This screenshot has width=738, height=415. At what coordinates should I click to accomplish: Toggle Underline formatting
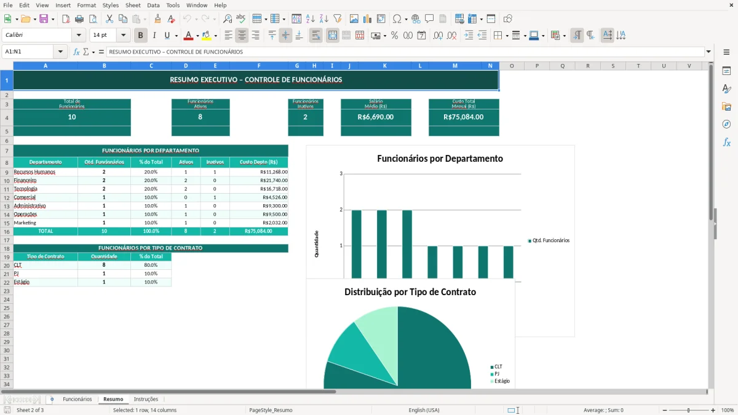(167, 36)
